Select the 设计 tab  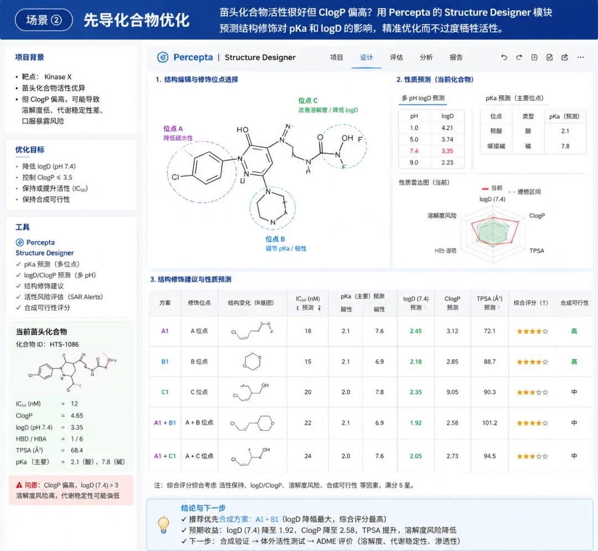[366, 57]
